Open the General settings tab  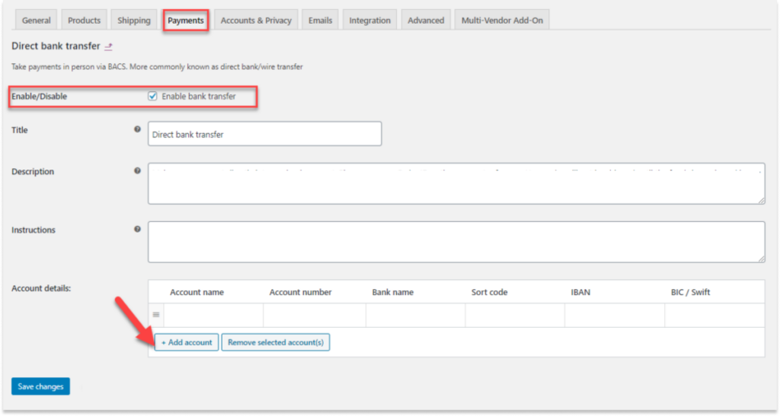[37, 21]
